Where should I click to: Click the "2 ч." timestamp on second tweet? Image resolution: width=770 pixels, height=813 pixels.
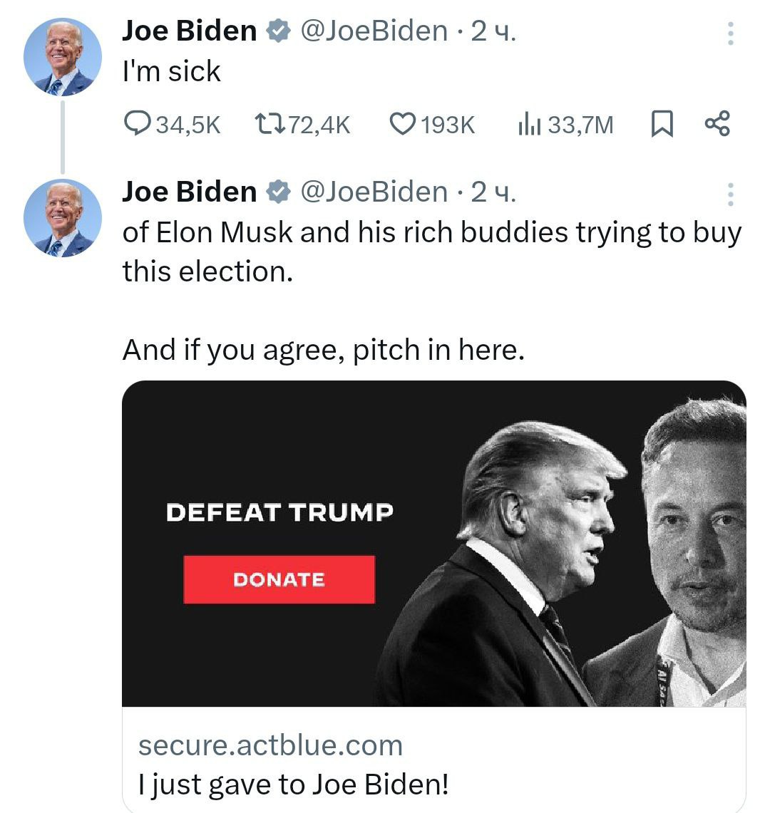[493, 192]
